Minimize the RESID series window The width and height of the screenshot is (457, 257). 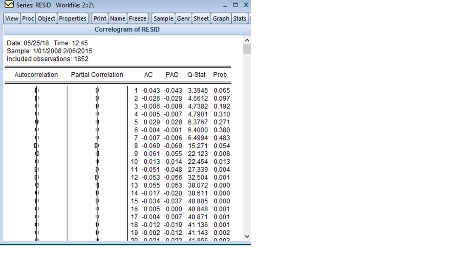click(225, 5)
